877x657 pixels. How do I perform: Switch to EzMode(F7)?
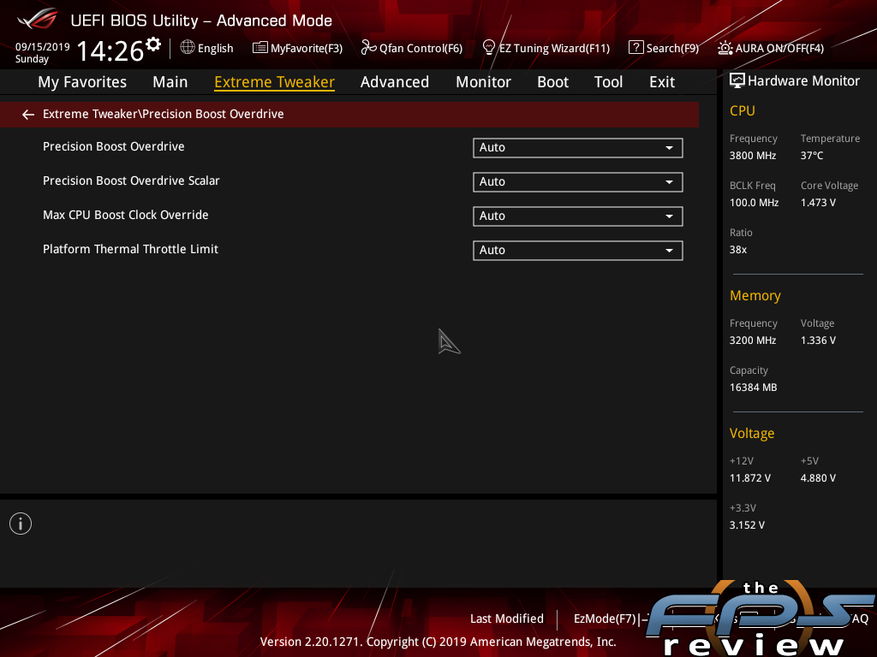click(x=606, y=619)
